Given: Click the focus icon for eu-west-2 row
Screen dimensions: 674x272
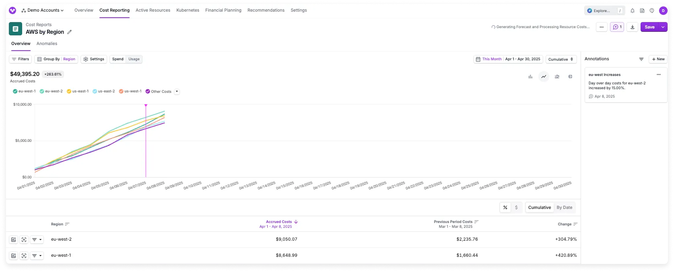Looking at the screenshot, I should pos(24,239).
